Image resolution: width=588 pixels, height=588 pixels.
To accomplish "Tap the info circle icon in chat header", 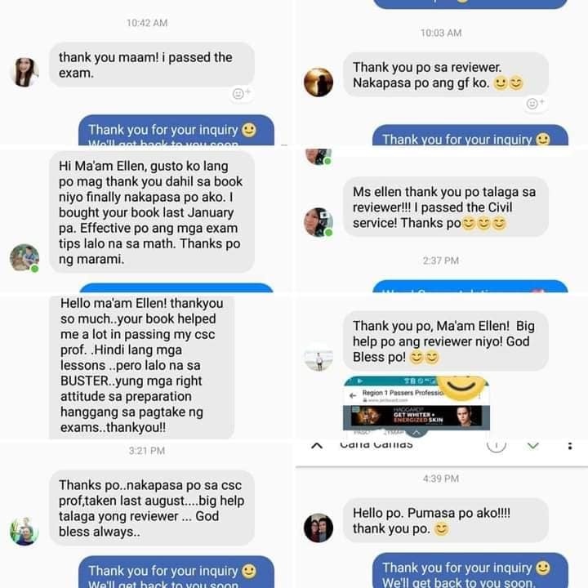I will 497,445.
